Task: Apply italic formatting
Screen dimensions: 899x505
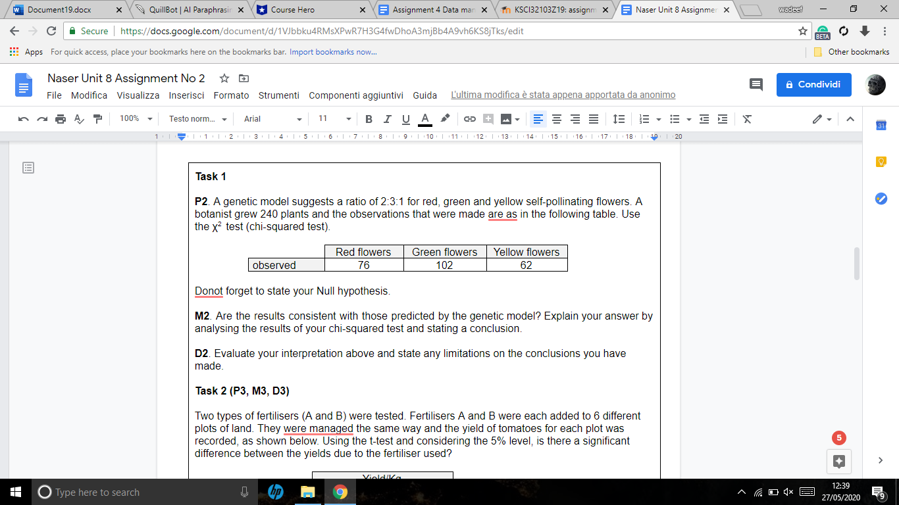Action: click(387, 119)
